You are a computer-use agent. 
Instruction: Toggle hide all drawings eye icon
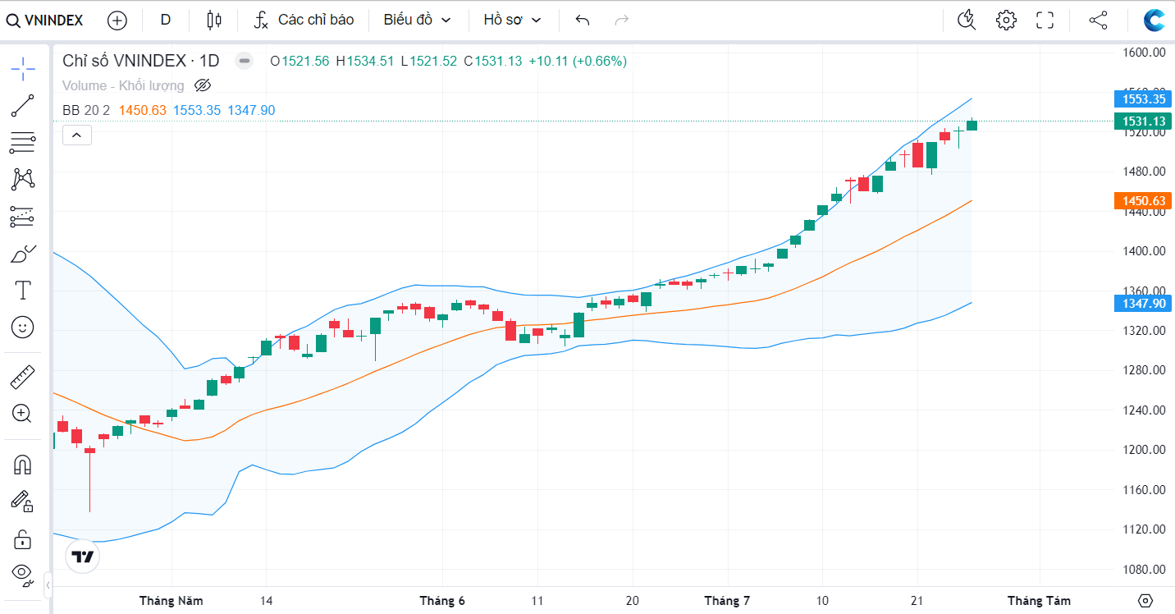tap(23, 575)
